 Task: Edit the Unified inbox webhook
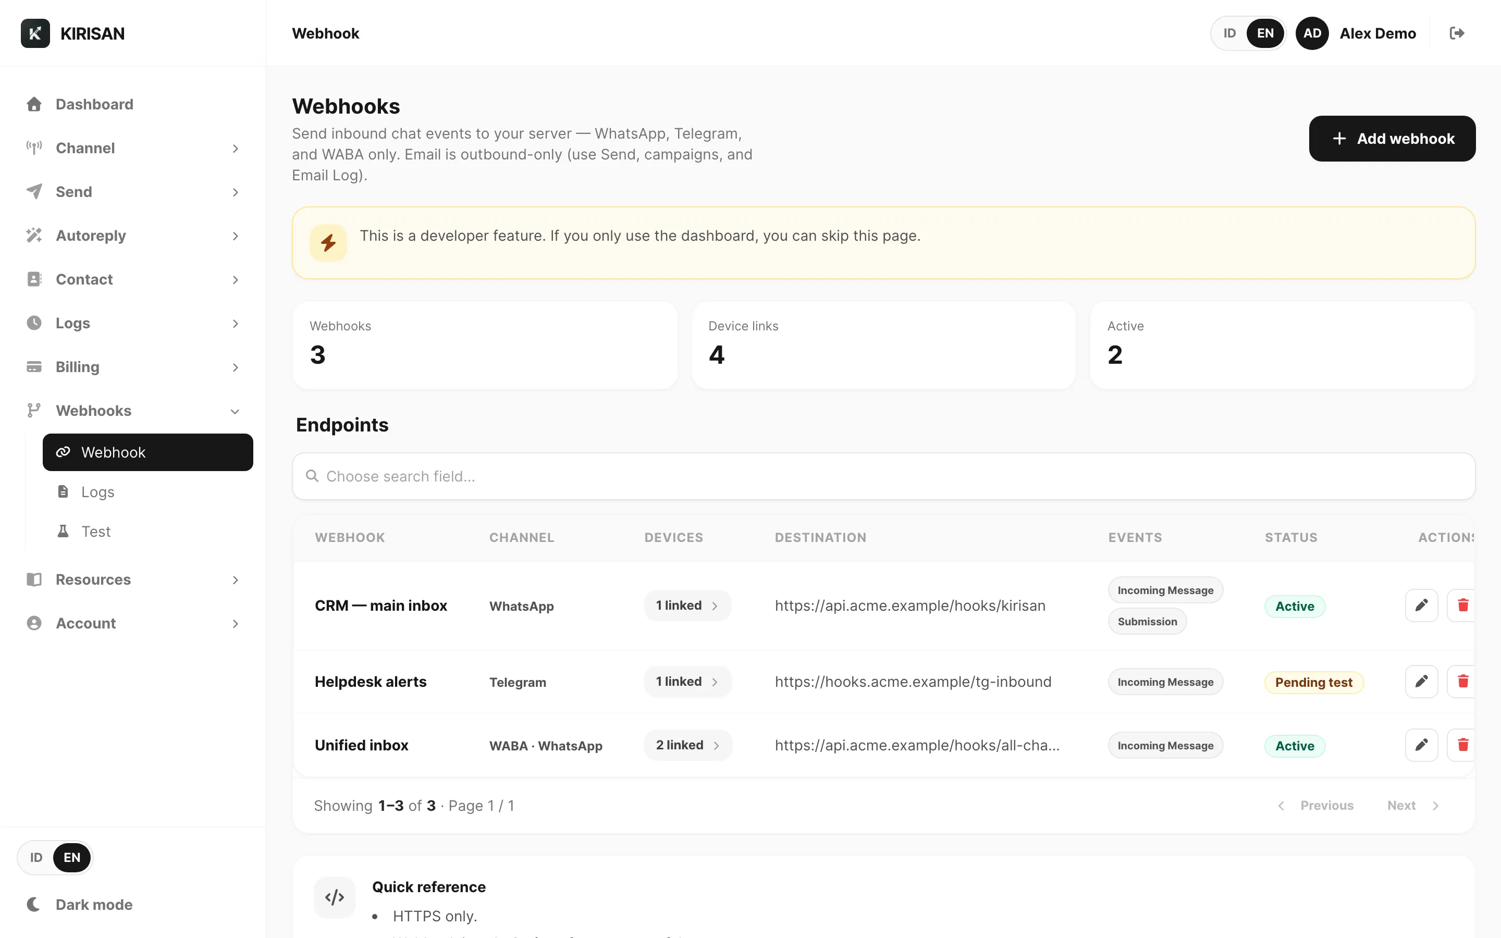(1421, 745)
